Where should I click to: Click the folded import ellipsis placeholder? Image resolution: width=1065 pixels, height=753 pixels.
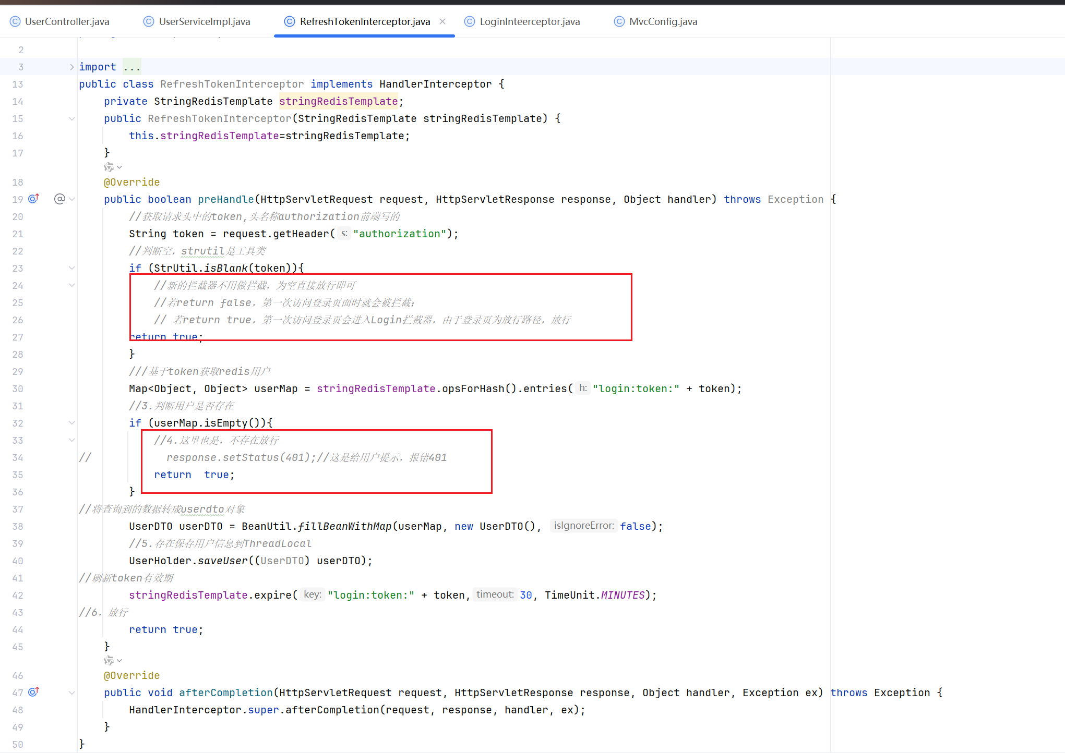click(132, 67)
